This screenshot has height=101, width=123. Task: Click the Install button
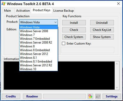pyautogui.click(x=74, y=23)
